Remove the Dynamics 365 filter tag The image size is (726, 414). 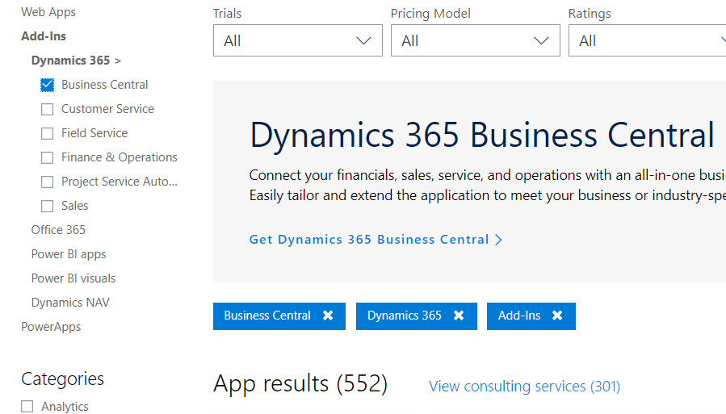click(459, 316)
